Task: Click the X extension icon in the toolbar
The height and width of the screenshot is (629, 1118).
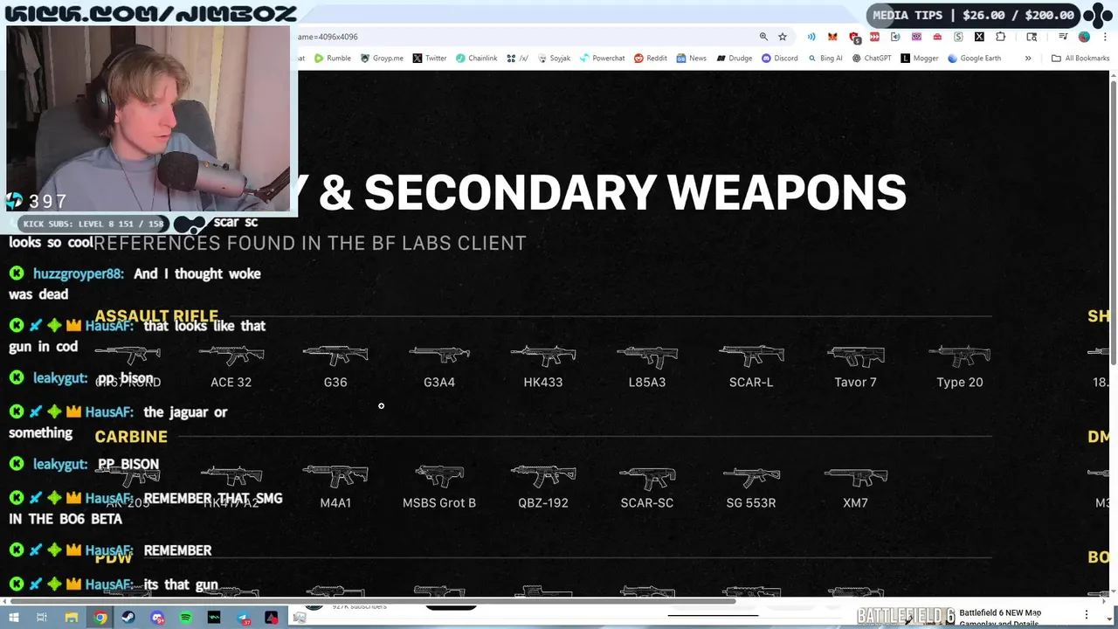Action: pos(979,37)
